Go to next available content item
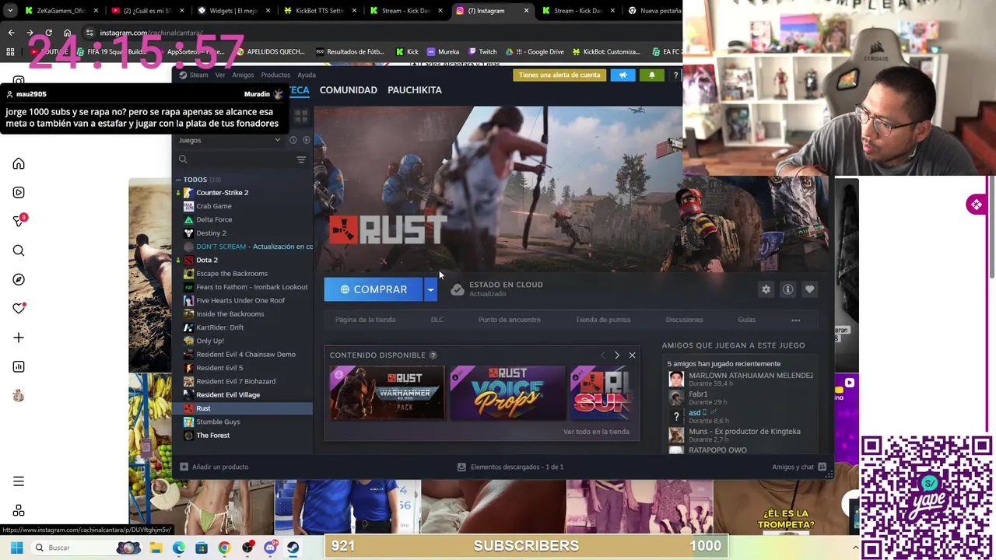 pos(617,355)
